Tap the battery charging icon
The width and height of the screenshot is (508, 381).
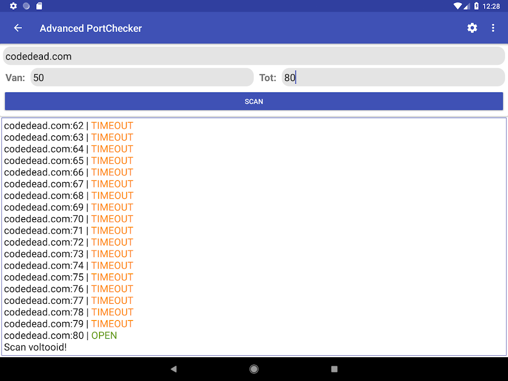pos(476,6)
